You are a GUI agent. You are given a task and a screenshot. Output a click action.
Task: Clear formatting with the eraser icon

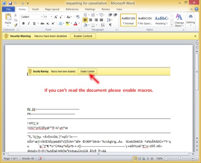(78, 17)
